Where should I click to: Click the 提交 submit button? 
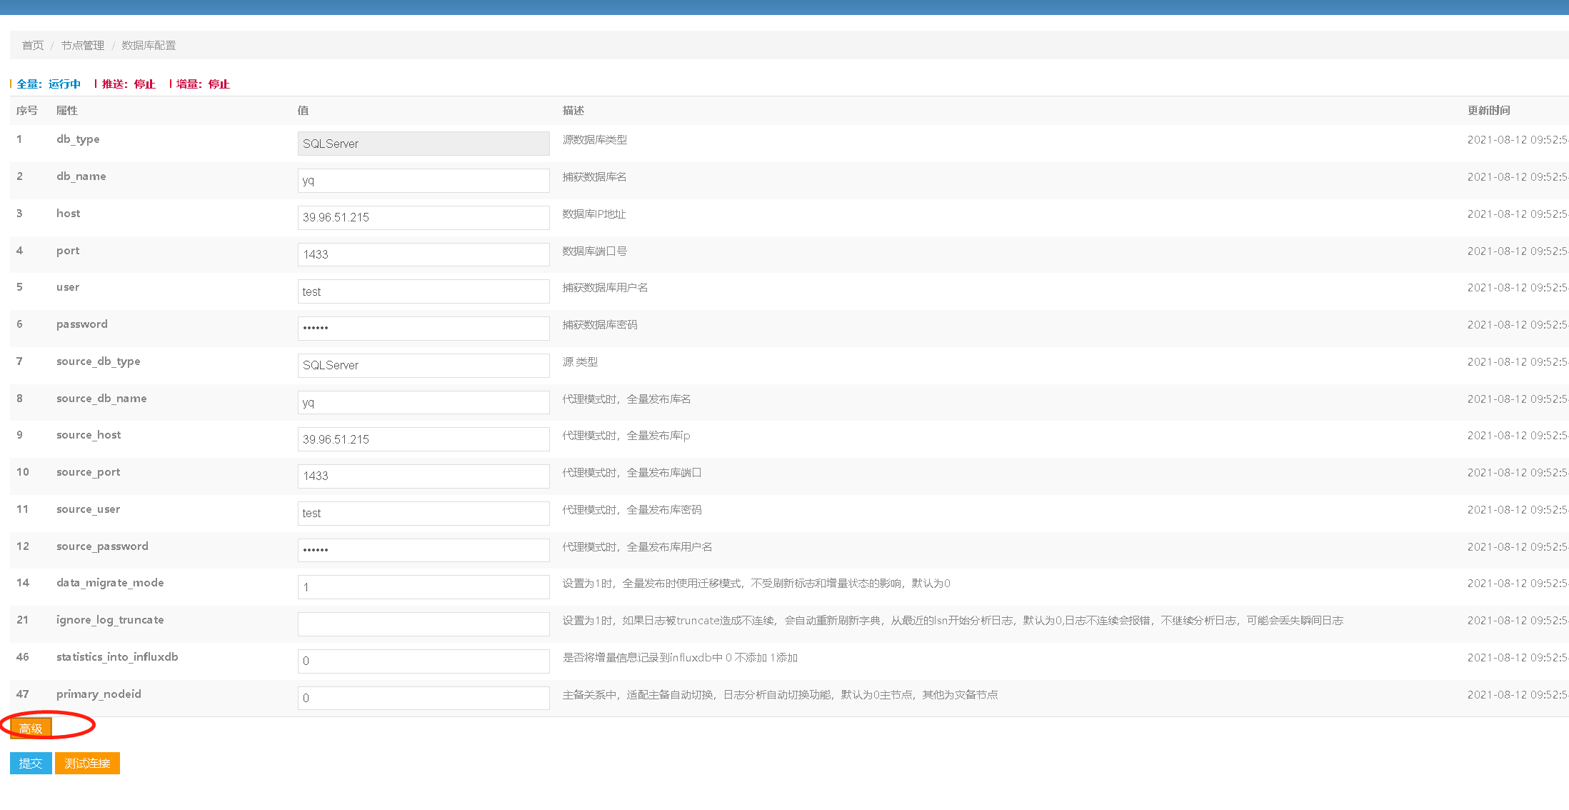[31, 763]
